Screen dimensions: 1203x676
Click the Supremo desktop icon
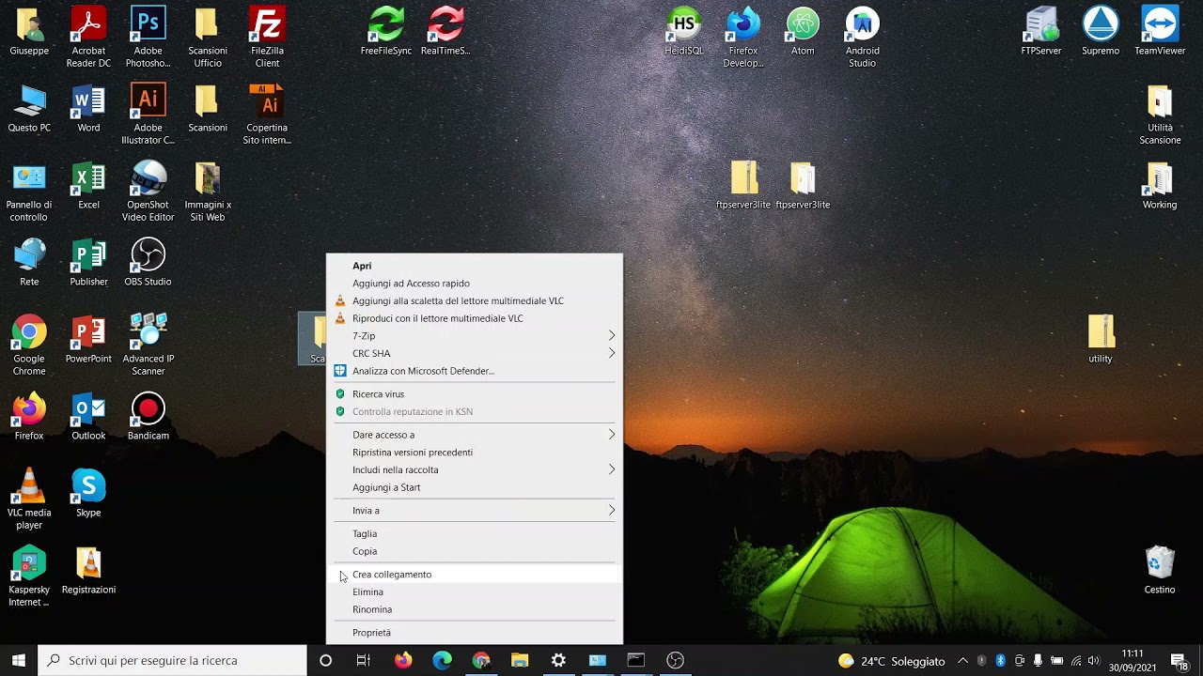coord(1101,31)
